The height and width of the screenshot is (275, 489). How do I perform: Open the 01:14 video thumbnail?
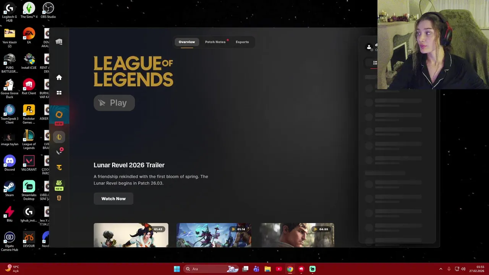click(214, 235)
